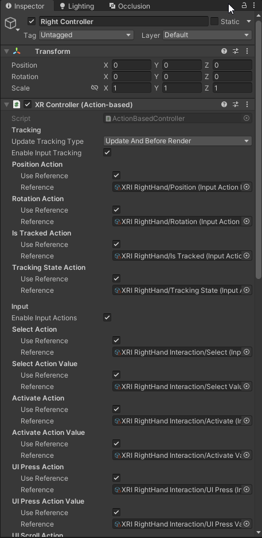Viewport: 262px width, 538px height.
Task: Switch to the Lighting tab
Action: pyautogui.click(x=77, y=6)
